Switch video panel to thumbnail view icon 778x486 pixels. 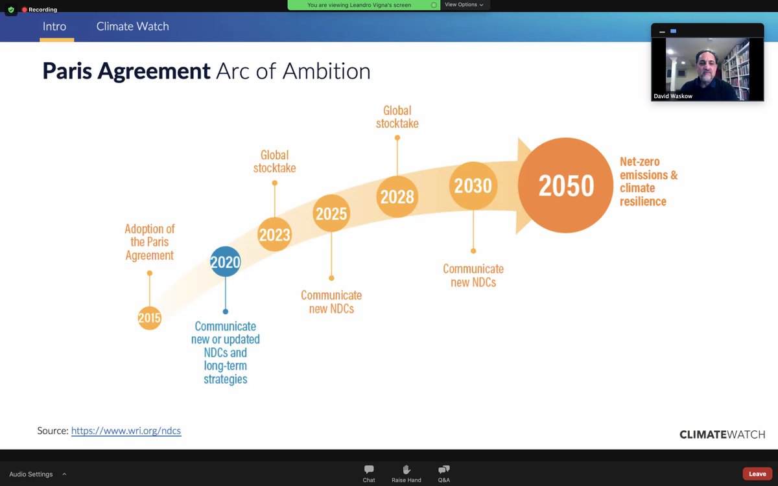point(674,31)
